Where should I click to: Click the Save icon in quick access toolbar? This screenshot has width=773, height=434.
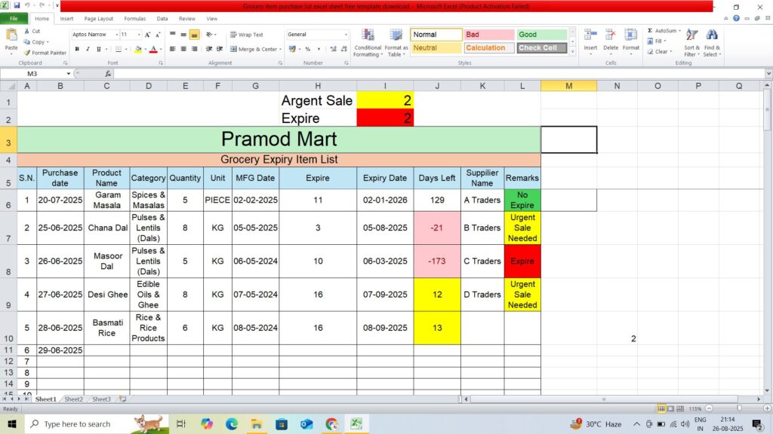17,5
